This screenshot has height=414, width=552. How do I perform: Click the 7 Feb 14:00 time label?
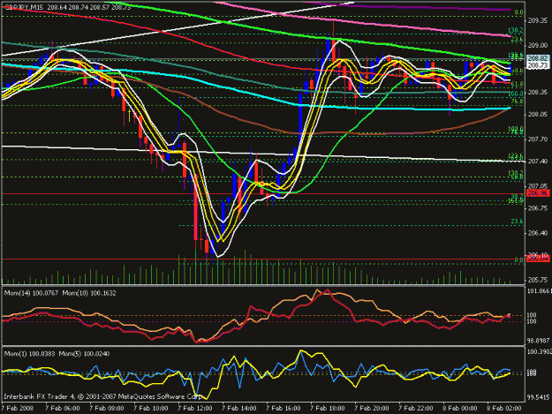pos(239,408)
